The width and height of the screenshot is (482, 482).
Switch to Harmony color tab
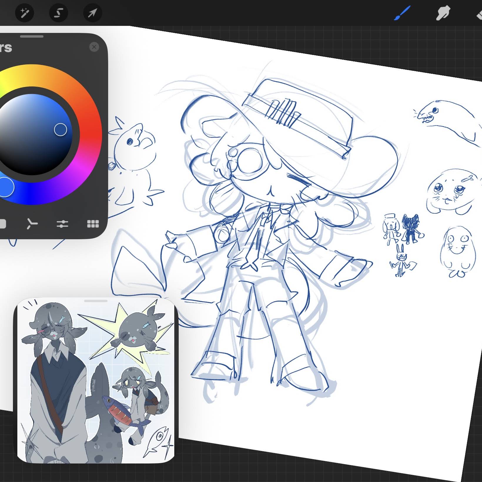32,224
